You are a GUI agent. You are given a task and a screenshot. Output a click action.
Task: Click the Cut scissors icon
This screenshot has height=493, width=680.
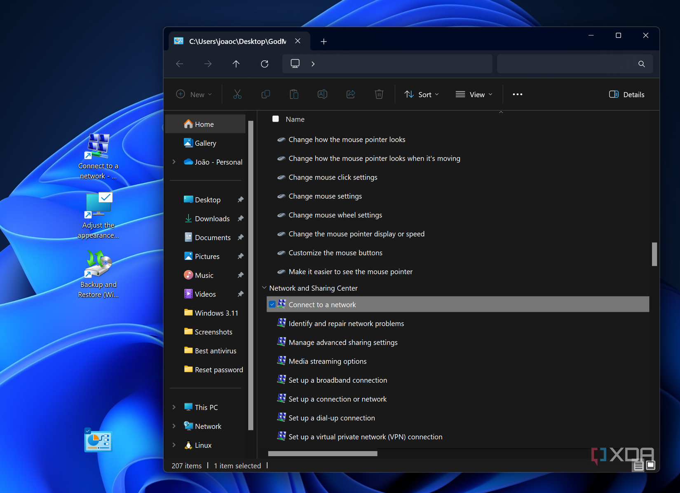pos(237,94)
